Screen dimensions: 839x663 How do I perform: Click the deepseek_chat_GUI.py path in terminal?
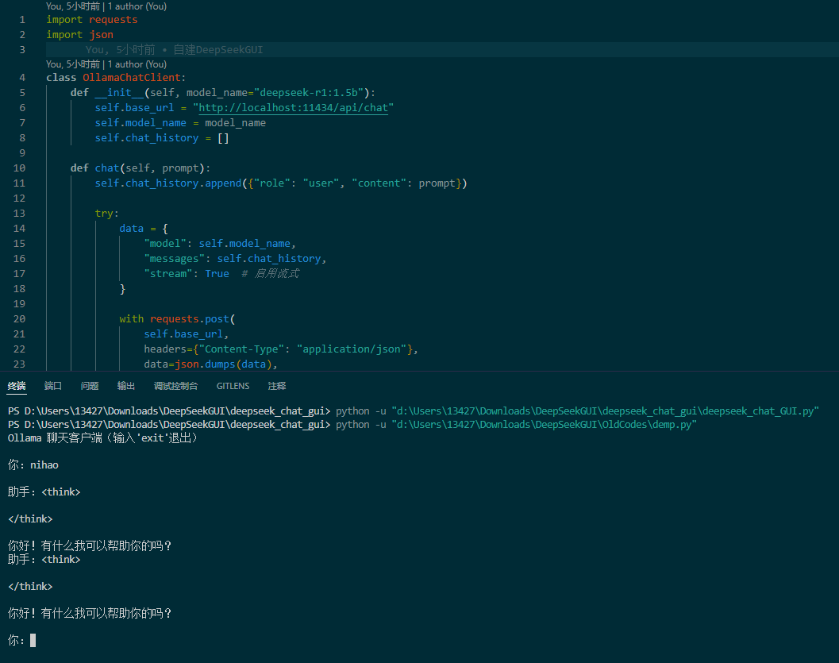605,411
